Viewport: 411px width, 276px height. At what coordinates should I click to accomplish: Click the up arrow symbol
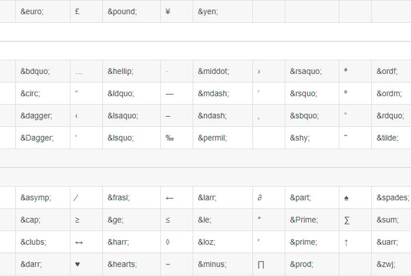[346, 242]
